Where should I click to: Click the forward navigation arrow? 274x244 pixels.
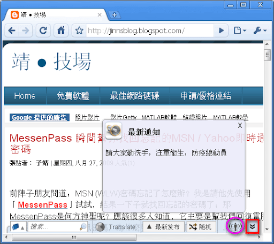click(26, 30)
